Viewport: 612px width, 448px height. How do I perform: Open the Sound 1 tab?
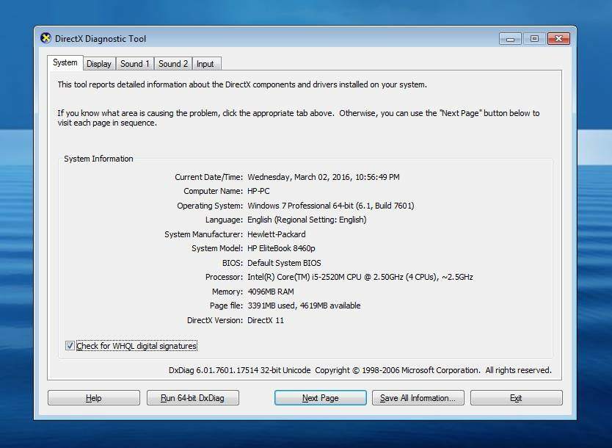pos(135,64)
